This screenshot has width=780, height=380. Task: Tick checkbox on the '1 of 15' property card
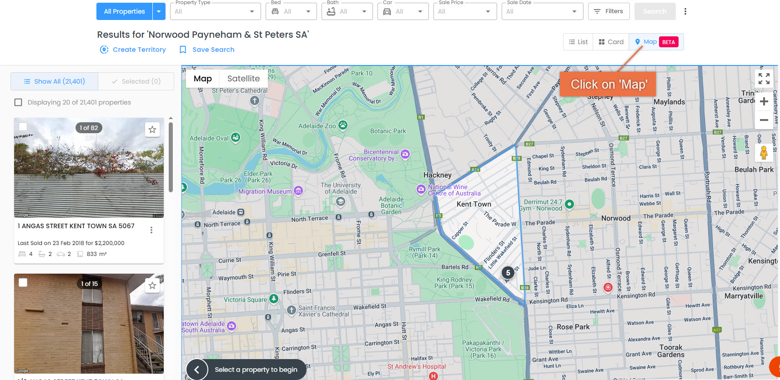23,282
